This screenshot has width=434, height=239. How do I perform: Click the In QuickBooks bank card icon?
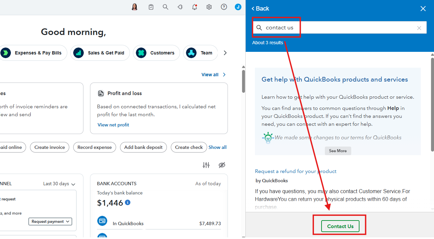[102, 221]
